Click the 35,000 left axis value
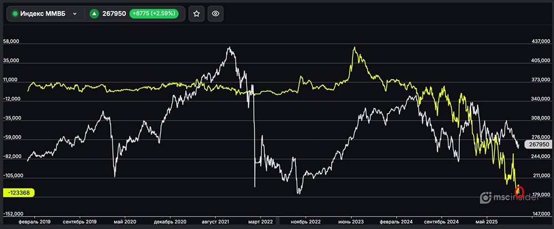Screen dimensions: 554x229 tap(11, 61)
